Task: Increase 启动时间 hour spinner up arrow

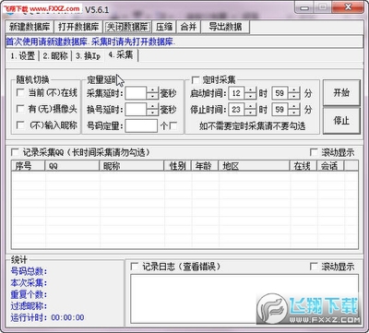Action: click(x=251, y=89)
